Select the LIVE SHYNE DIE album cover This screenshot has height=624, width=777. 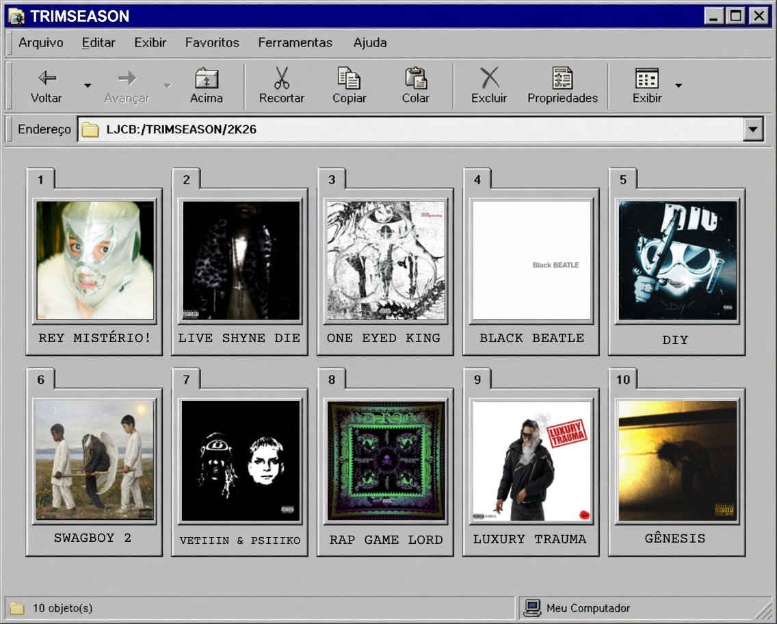241,260
